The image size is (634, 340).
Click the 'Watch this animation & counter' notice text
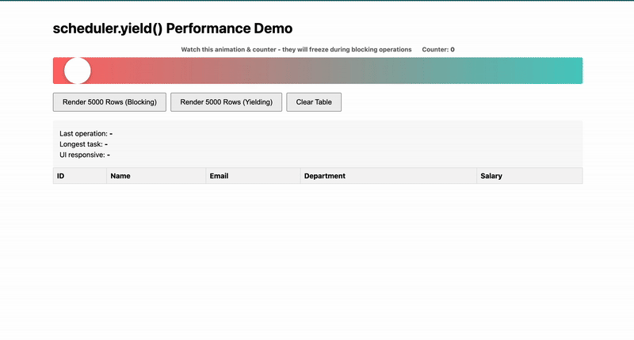click(x=296, y=50)
